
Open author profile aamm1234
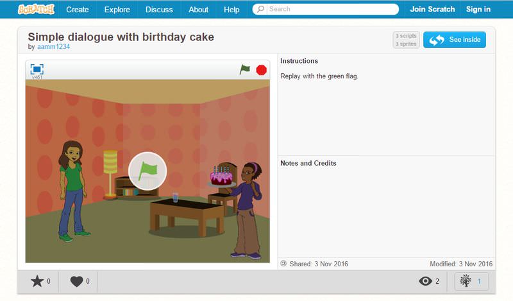coord(53,46)
